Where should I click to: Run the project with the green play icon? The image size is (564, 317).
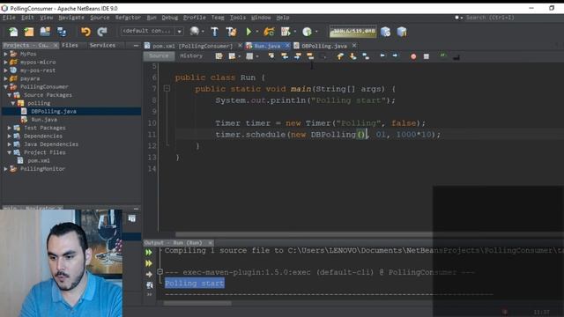coord(249,32)
